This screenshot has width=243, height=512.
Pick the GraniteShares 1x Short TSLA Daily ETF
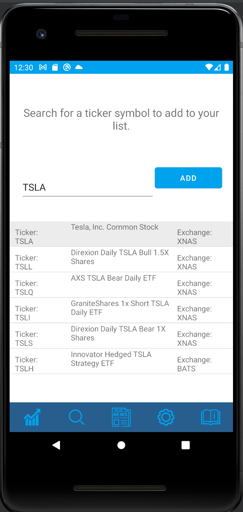(x=121, y=310)
